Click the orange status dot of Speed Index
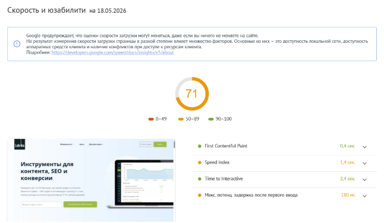Screen dimensions: 384x223 click(x=199, y=163)
